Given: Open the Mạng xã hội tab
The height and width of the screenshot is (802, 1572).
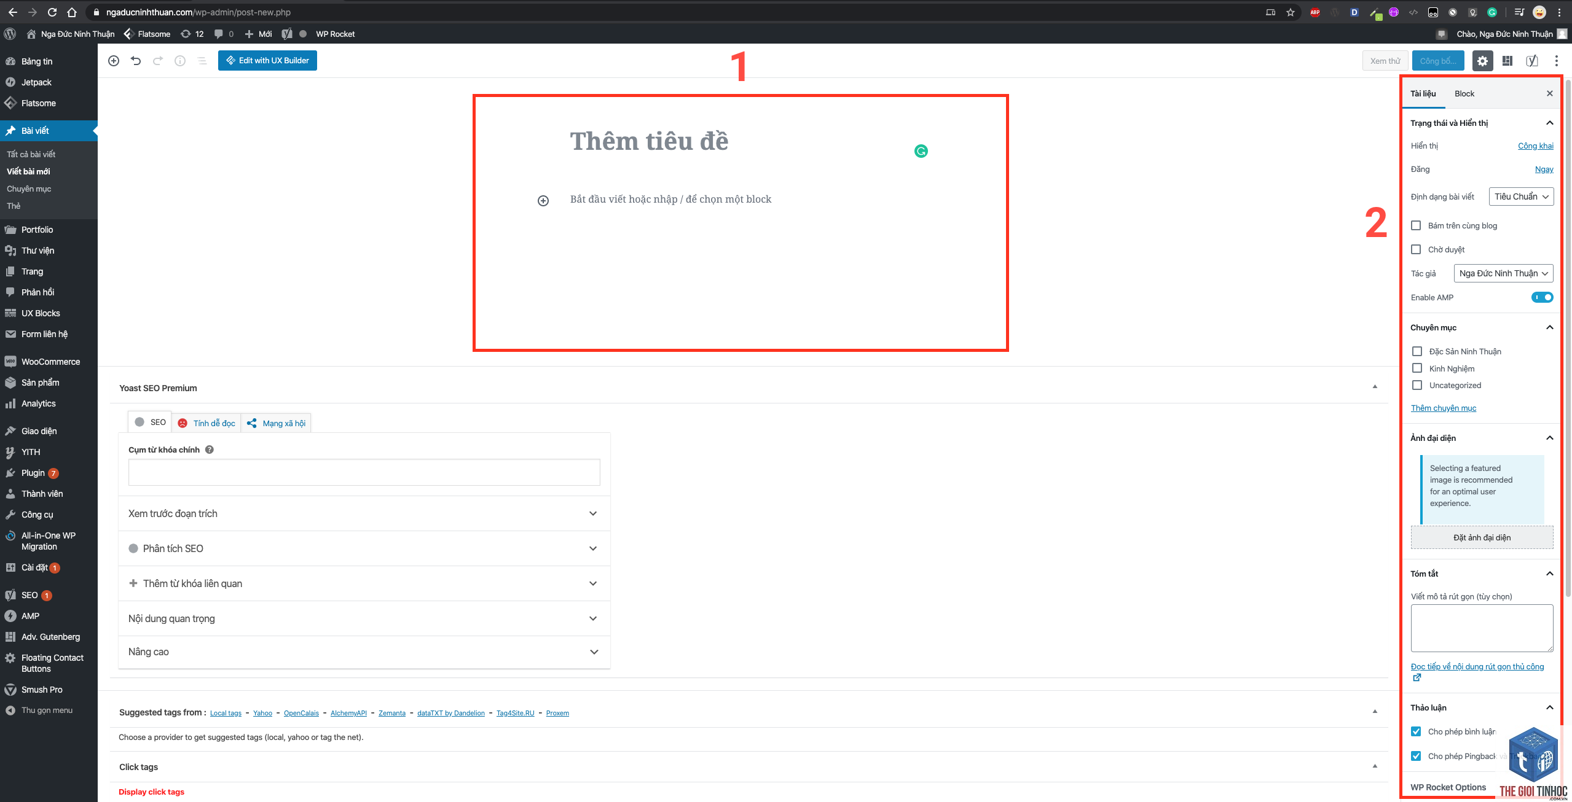Looking at the screenshot, I should pos(276,423).
